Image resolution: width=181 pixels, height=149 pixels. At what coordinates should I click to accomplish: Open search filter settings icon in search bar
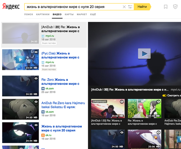130,7
